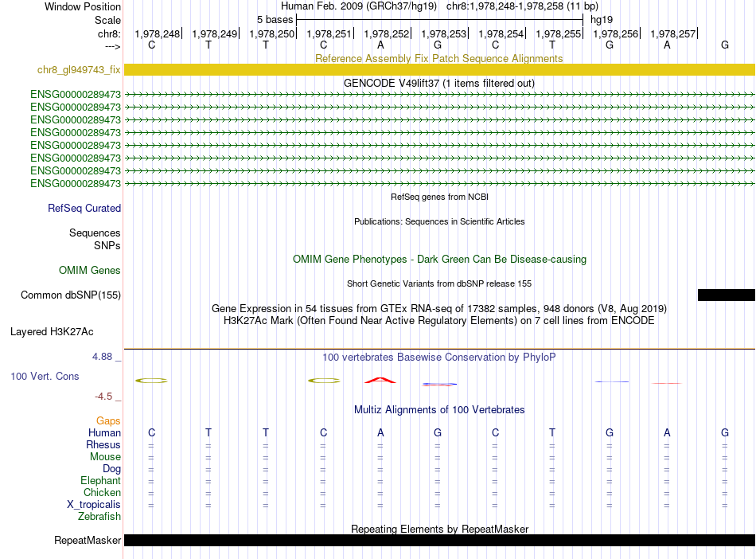Open the OMIM Gene Phenotypes track title
756x559 pixels.
[x=439, y=259]
